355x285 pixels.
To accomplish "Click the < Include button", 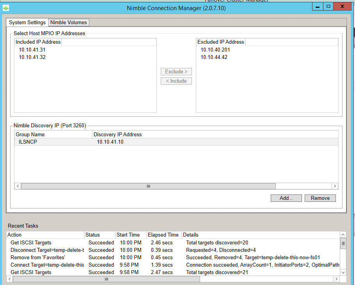I will click(176, 81).
